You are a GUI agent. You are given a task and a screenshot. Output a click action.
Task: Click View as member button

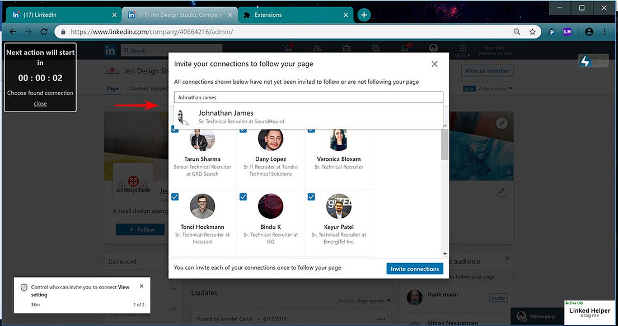[x=487, y=71]
